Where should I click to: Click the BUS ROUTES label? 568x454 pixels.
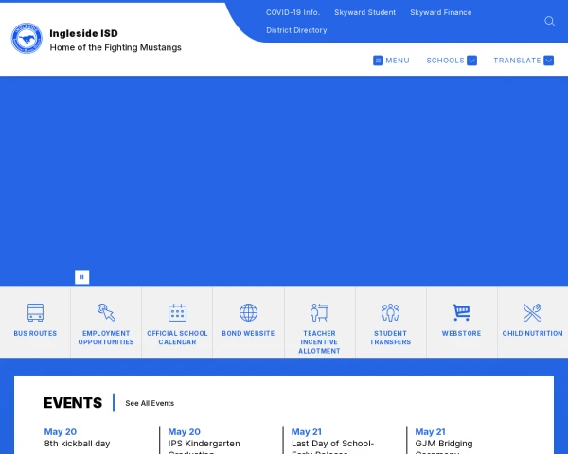[x=36, y=334]
